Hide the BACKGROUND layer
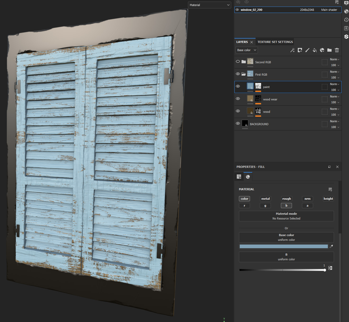 tap(238, 123)
